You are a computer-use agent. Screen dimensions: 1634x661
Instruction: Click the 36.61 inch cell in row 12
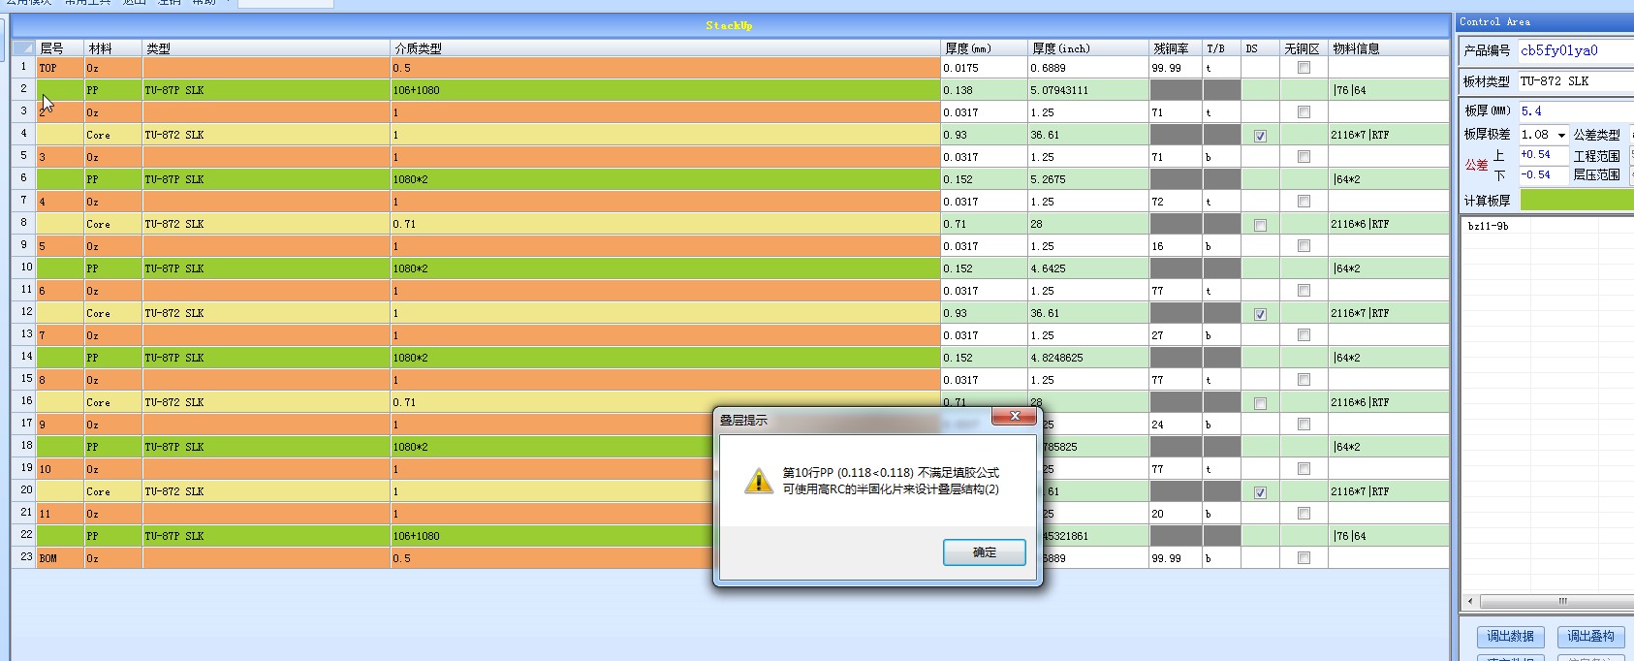coord(1088,313)
